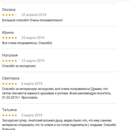Image resolution: width=130 pixels, height=130 pixels.
Task: Click review text "Все очень понравилось. Спасибо)"
Action: click(x=27, y=43)
